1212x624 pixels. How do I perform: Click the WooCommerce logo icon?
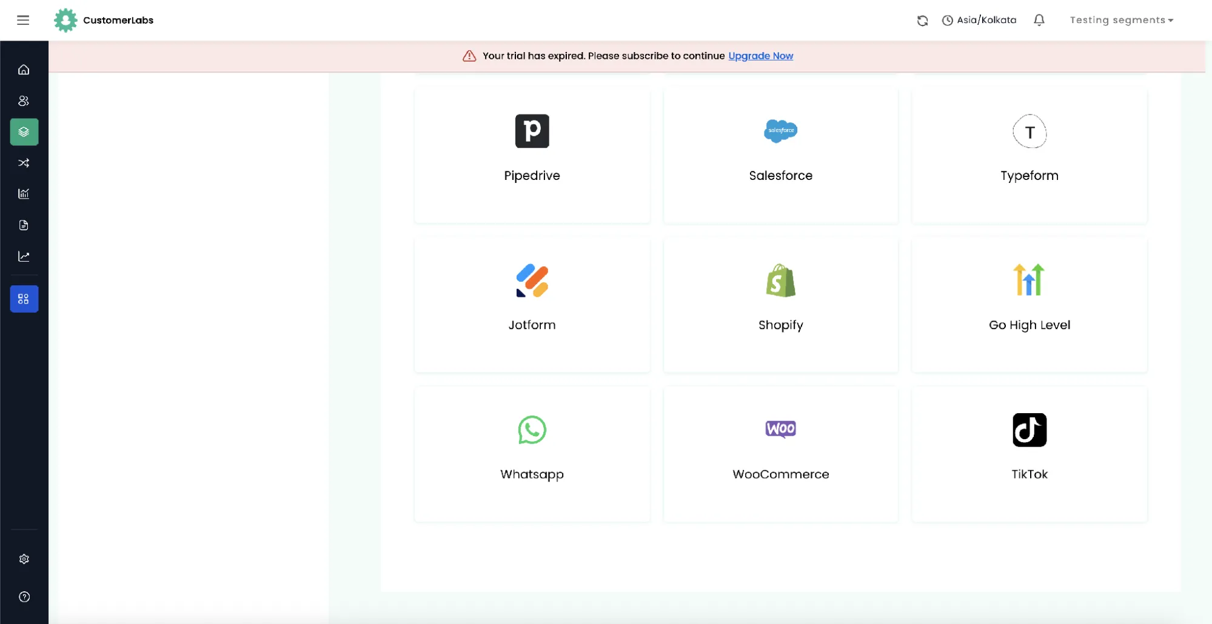point(780,429)
